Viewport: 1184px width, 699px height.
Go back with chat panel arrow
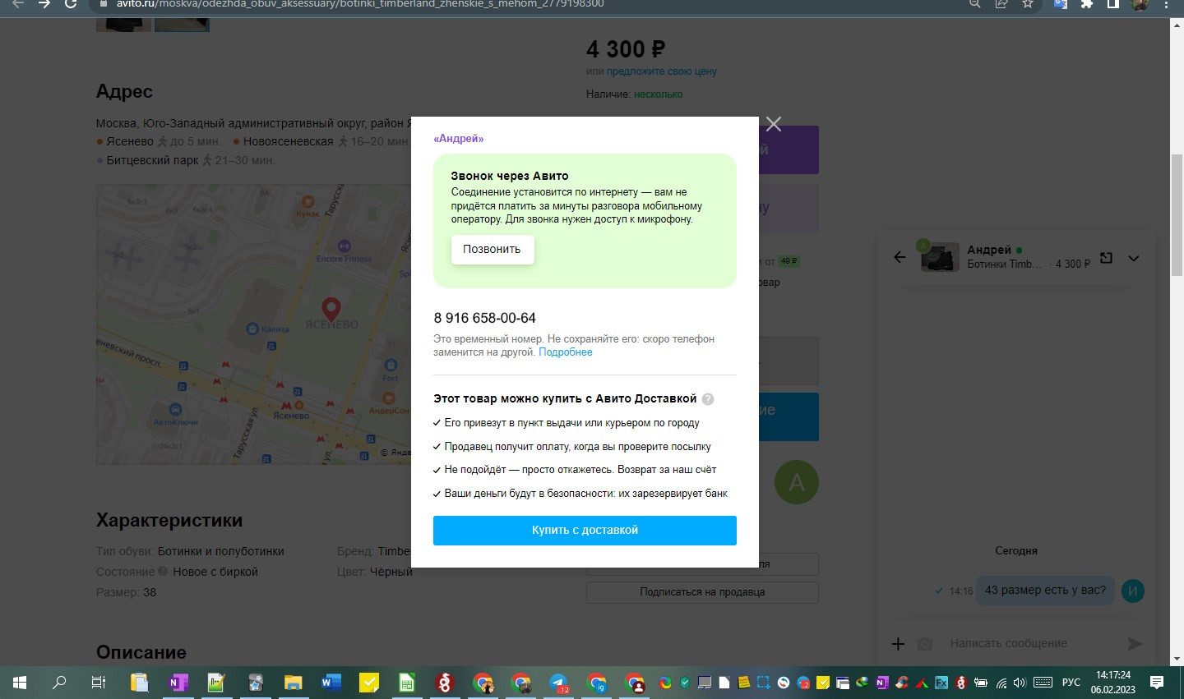[900, 258]
